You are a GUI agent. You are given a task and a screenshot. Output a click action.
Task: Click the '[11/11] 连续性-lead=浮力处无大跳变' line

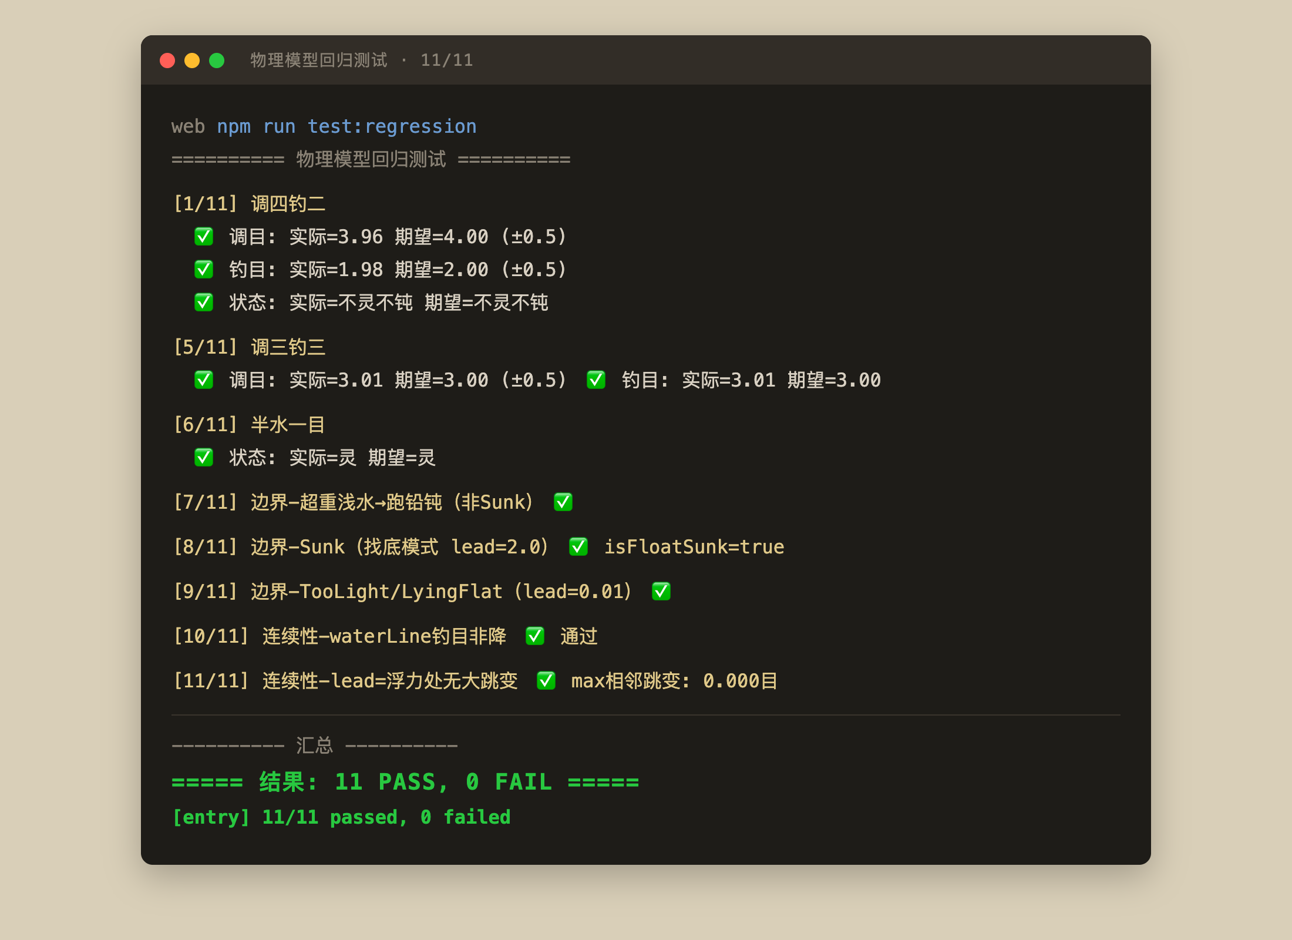tap(345, 681)
